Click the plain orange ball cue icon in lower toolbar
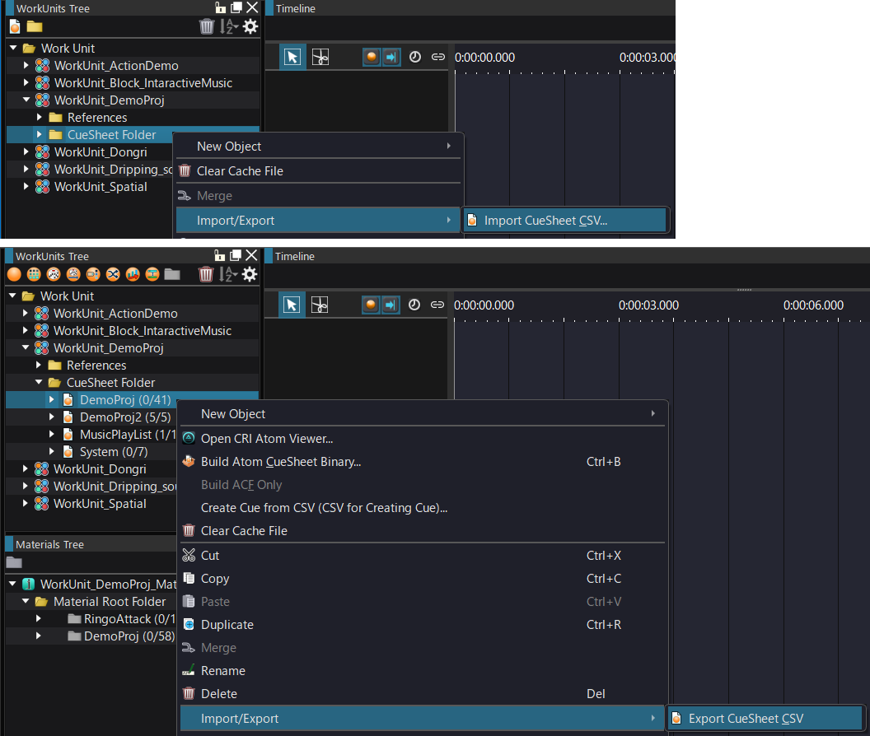The height and width of the screenshot is (736, 870). (15, 274)
